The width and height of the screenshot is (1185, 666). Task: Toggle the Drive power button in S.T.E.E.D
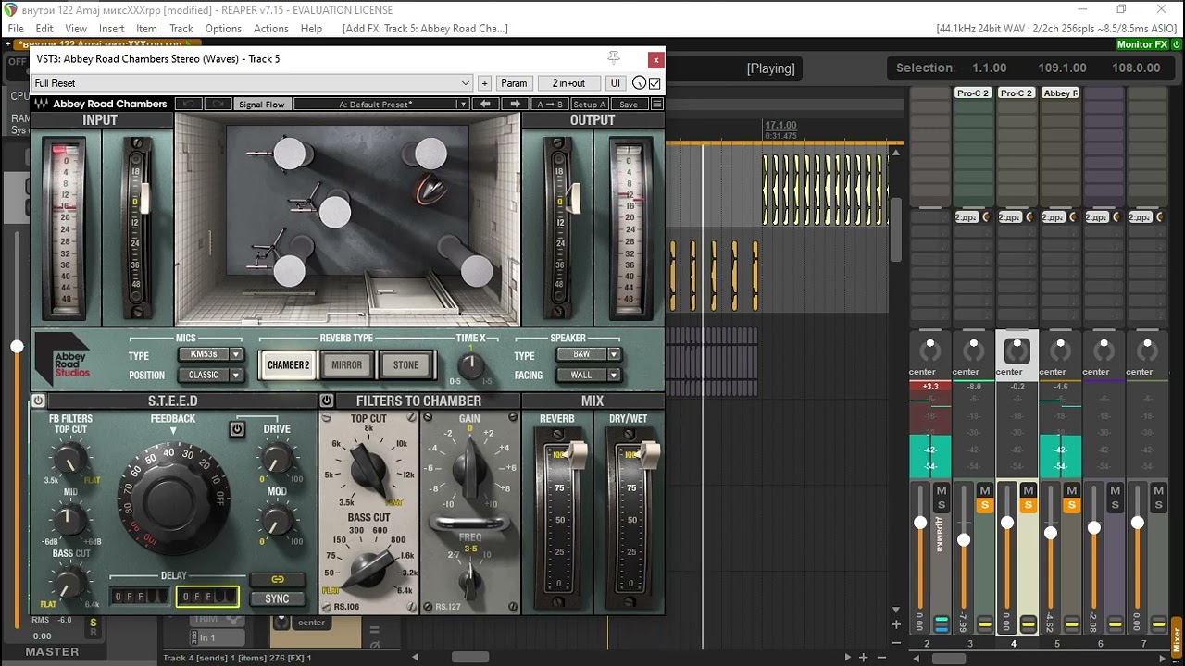[237, 429]
